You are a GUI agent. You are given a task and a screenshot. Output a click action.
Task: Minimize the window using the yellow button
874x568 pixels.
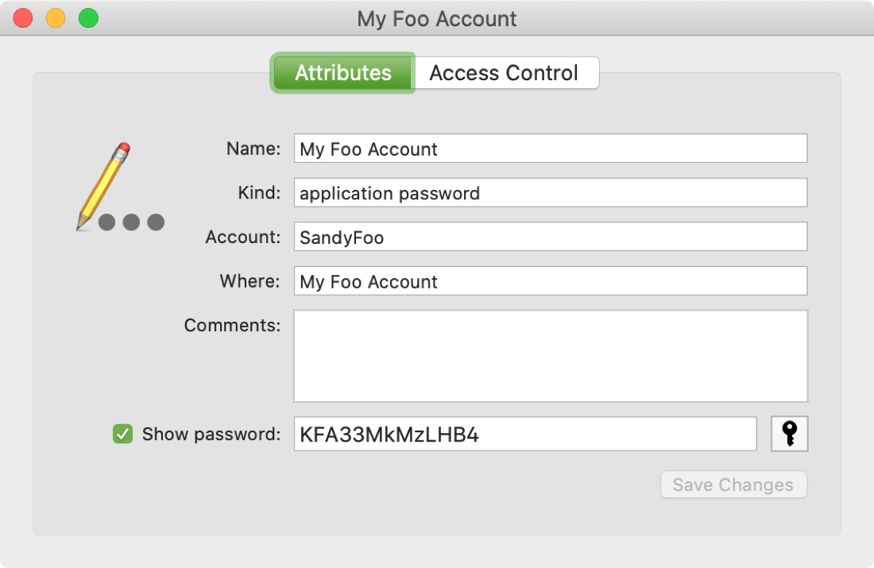[56, 18]
